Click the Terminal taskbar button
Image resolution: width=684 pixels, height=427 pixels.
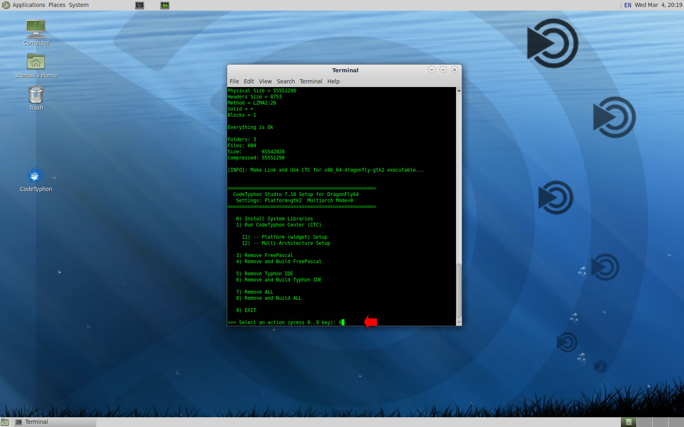click(55, 422)
